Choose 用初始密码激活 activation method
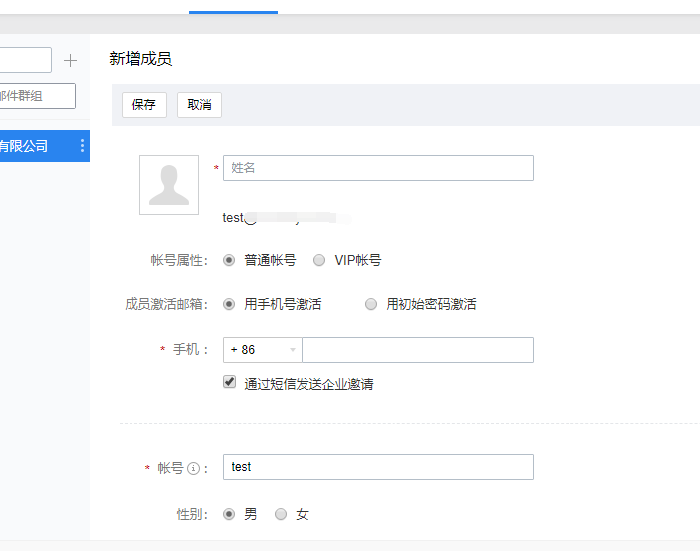700x551 pixels. (x=371, y=304)
